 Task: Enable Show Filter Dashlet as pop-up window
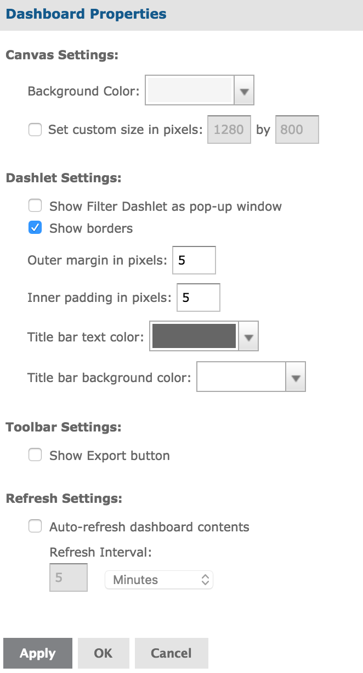pos(35,206)
